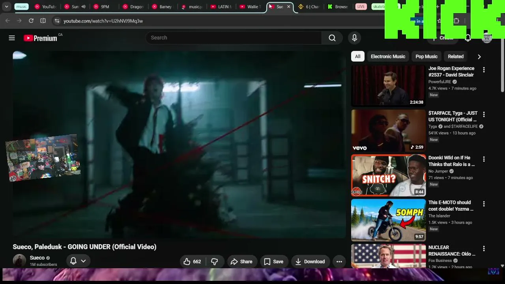The width and height of the screenshot is (505, 284).
Task: Open the YouTube notifications bell
Action: [x=468, y=38]
